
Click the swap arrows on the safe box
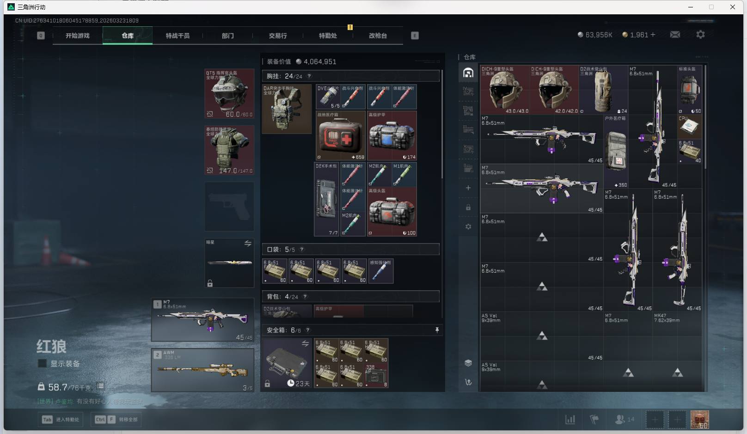point(305,343)
